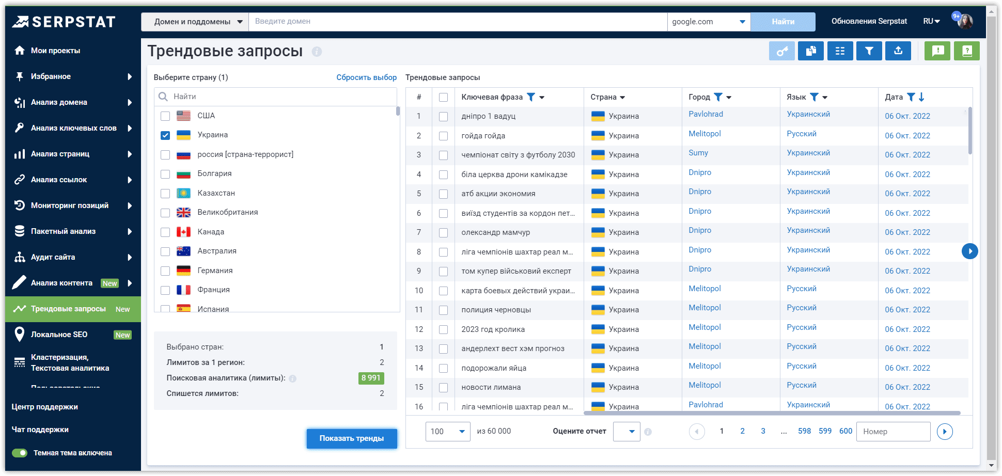
Task: Go to next page with pagination arrow
Action: pyautogui.click(x=945, y=432)
